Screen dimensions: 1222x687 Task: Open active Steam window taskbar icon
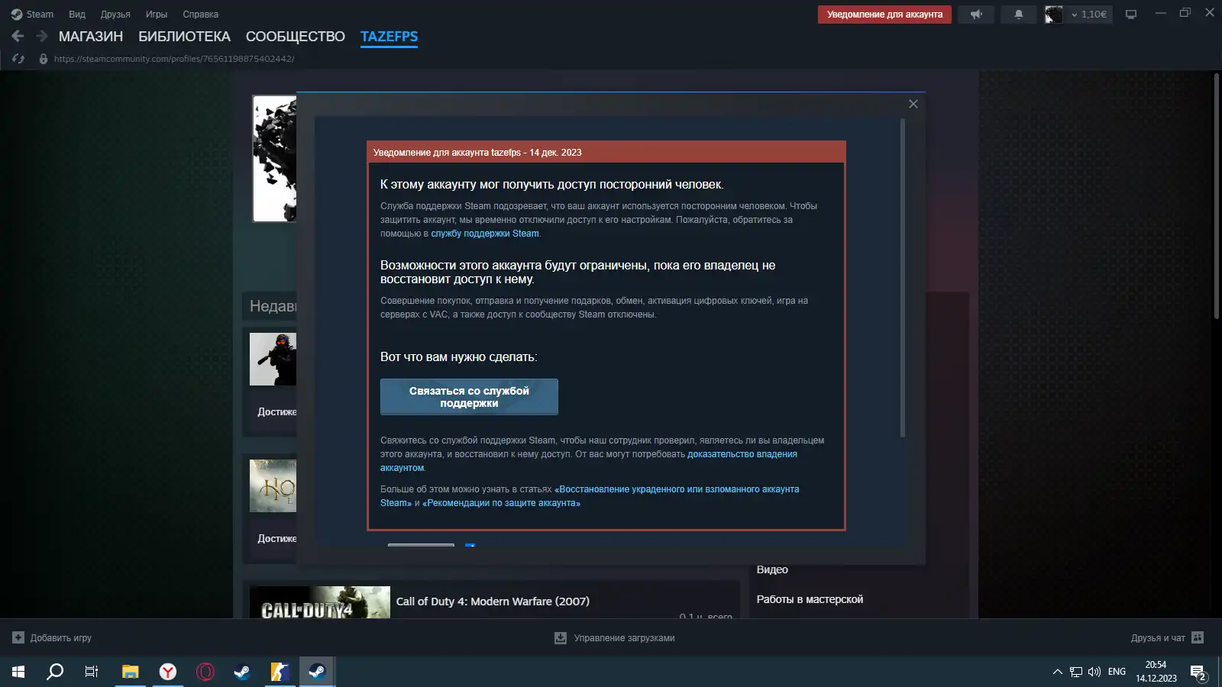click(x=317, y=672)
